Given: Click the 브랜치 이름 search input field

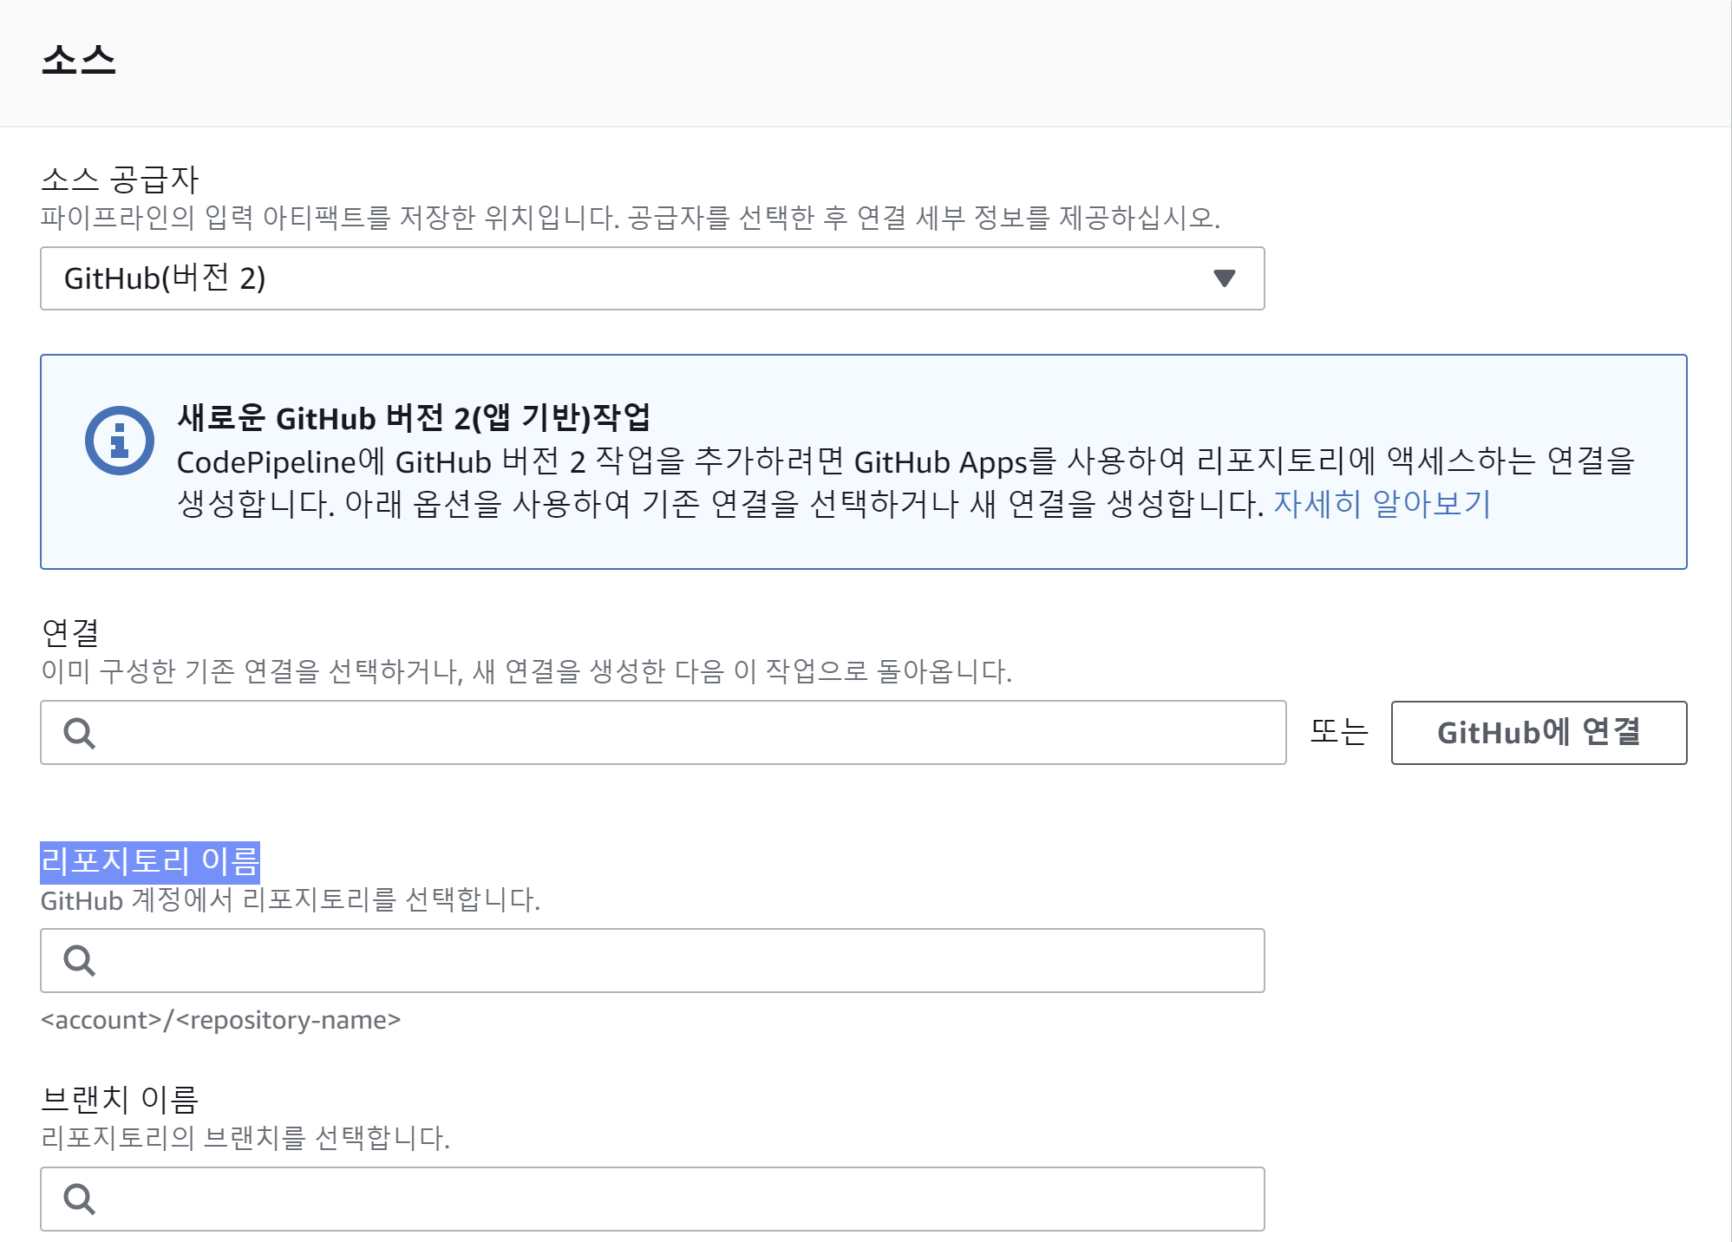Looking at the screenshot, I should pos(652,1200).
